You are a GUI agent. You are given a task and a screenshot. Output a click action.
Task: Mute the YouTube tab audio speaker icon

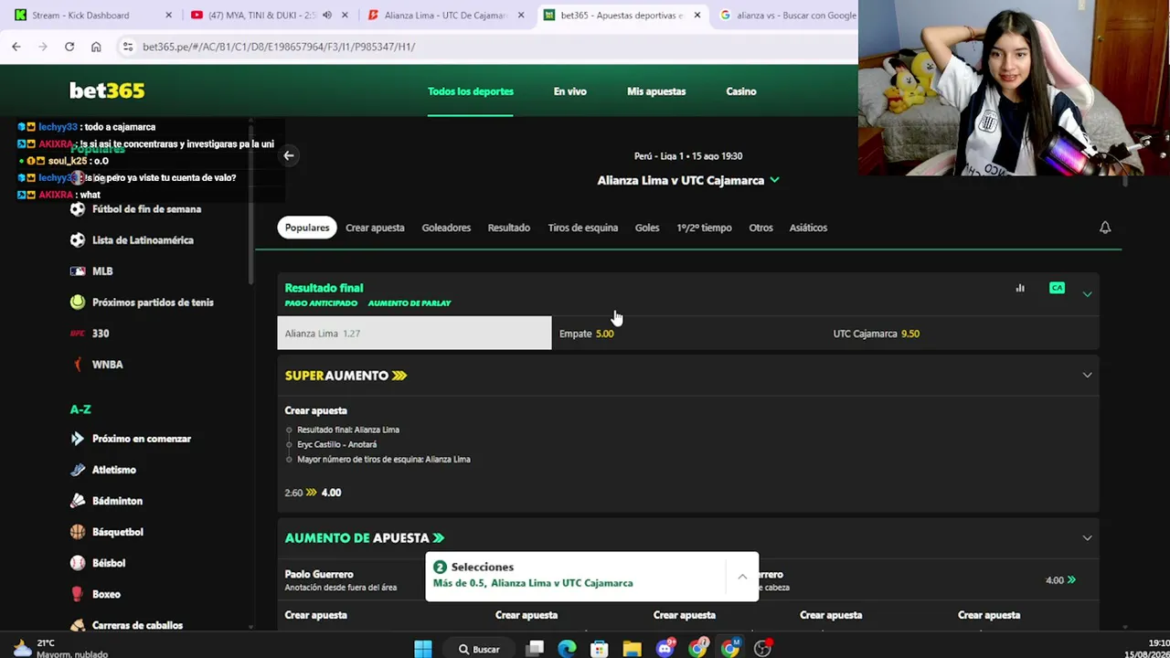tap(326, 16)
